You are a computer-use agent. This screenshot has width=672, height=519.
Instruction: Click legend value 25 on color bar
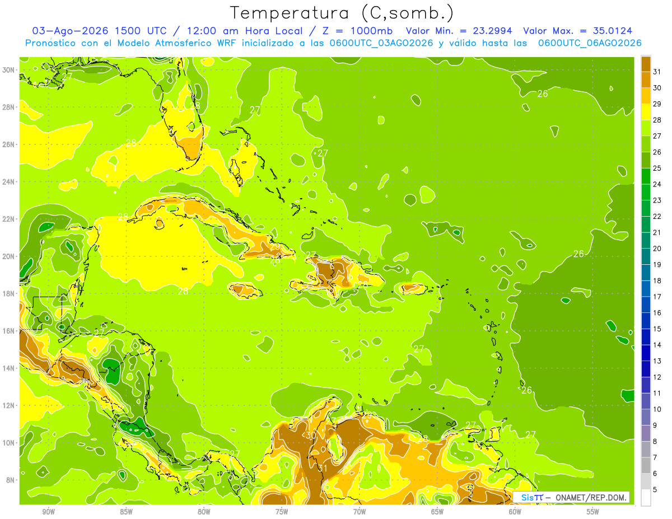point(657,168)
